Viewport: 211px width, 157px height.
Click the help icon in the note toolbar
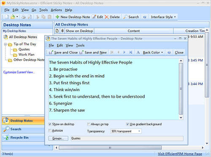[169, 52]
